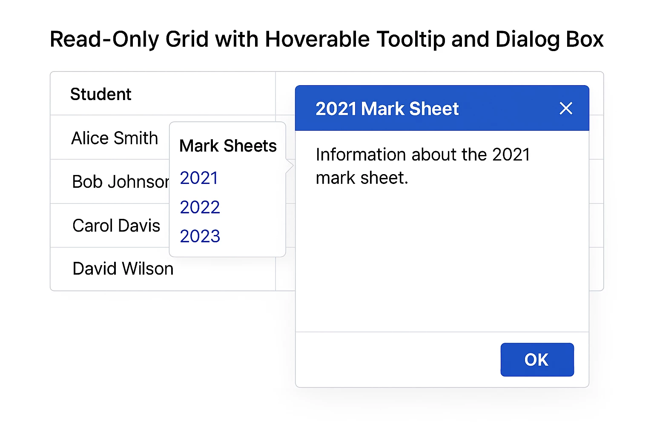654x436 pixels.
Task: Click the page title heading
Action: (x=327, y=39)
